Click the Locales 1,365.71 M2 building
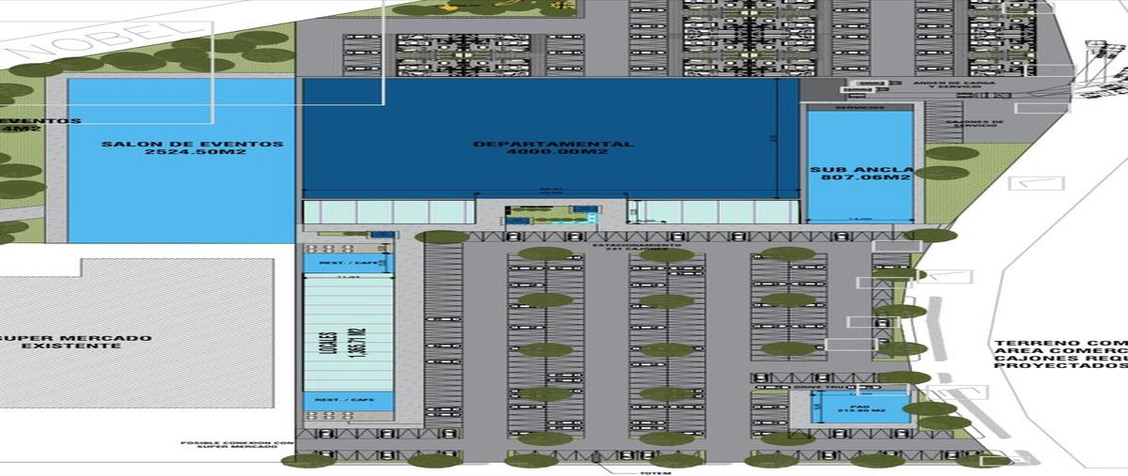This screenshot has width=1128, height=476. [349, 334]
